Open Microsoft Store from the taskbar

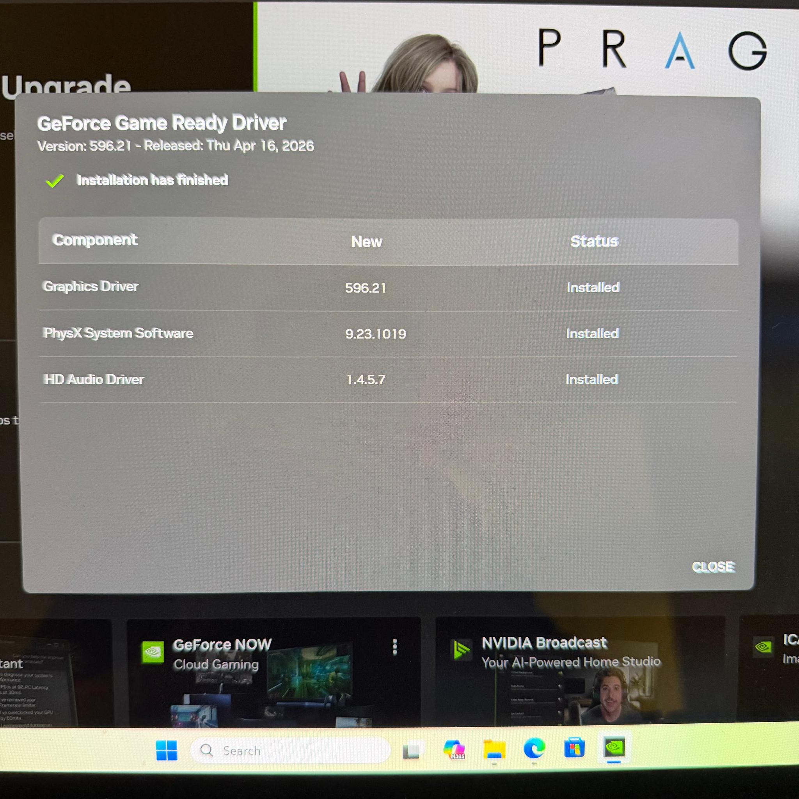[574, 748]
